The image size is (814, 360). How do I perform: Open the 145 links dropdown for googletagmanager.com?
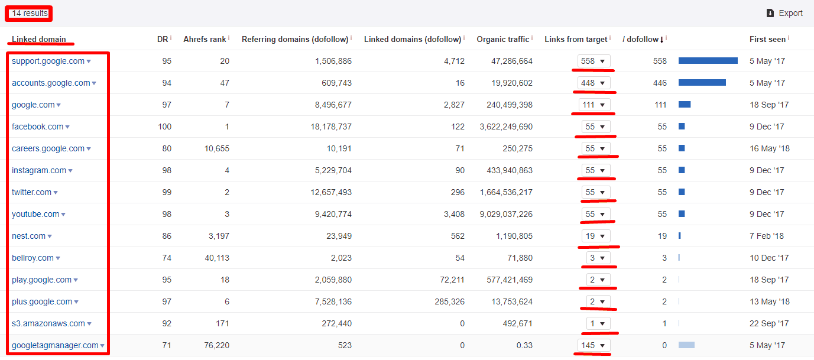click(594, 345)
